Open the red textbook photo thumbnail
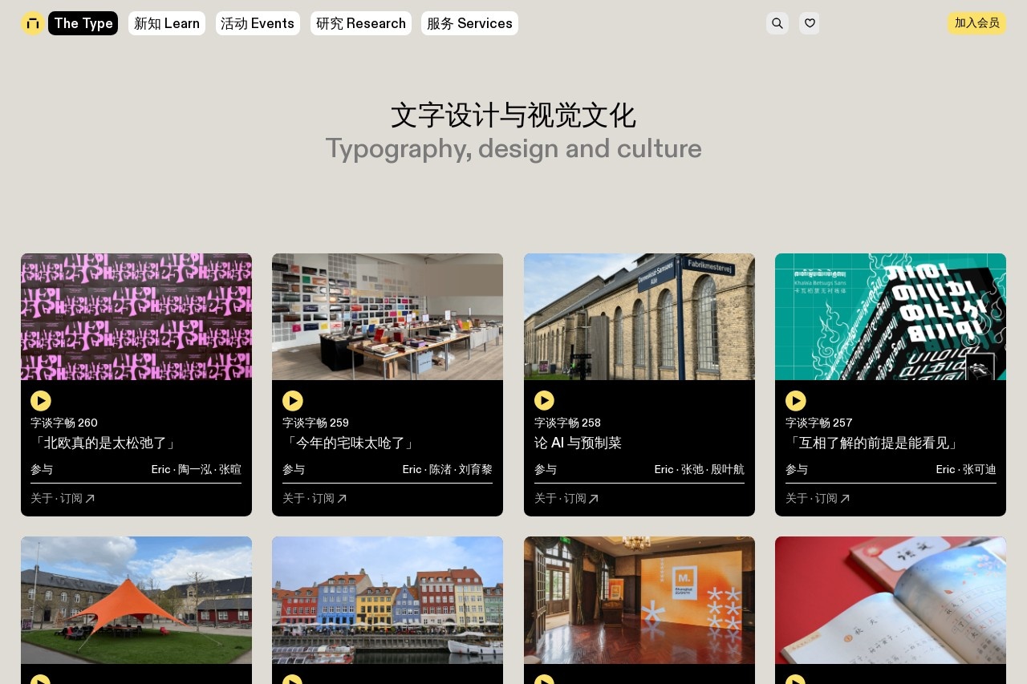 coord(891,600)
